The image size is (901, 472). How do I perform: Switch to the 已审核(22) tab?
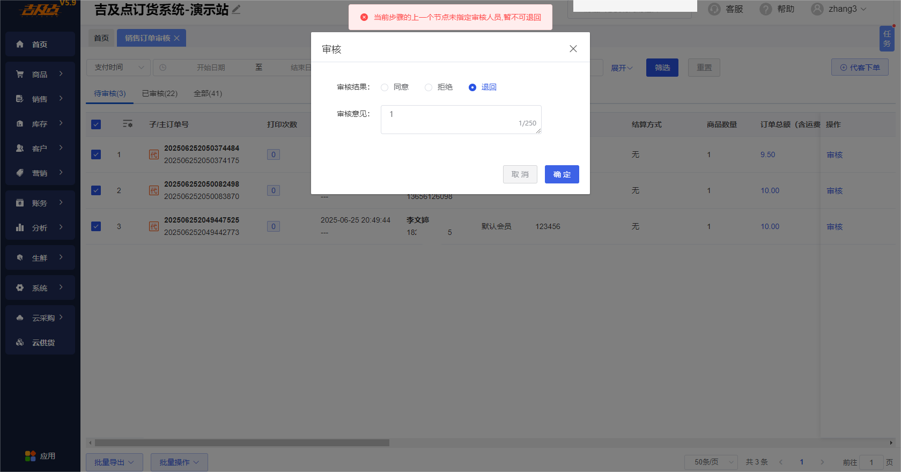tap(159, 93)
